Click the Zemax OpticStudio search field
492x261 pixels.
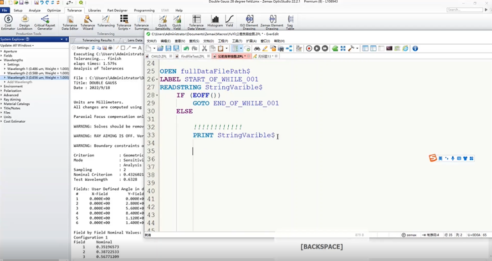(x=465, y=10)
